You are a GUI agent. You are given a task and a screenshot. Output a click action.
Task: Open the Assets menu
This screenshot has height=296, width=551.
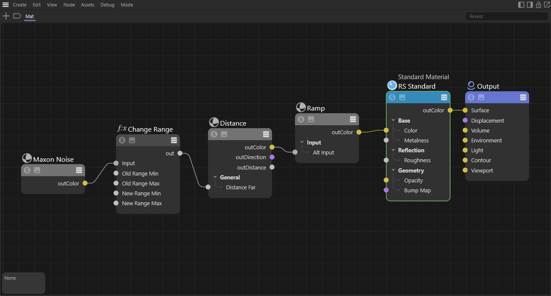(x=88, y=5)
